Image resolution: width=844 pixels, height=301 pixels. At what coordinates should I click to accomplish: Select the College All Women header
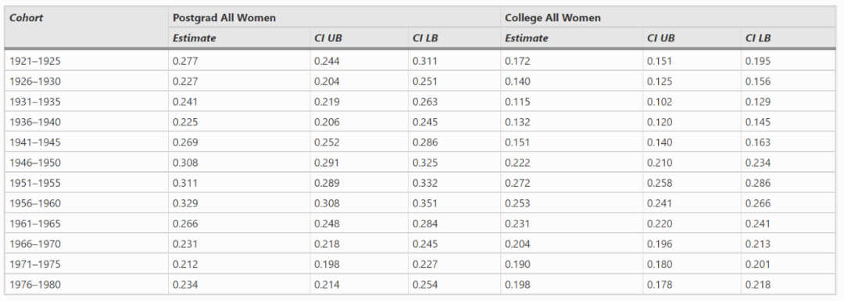(553, 18)
